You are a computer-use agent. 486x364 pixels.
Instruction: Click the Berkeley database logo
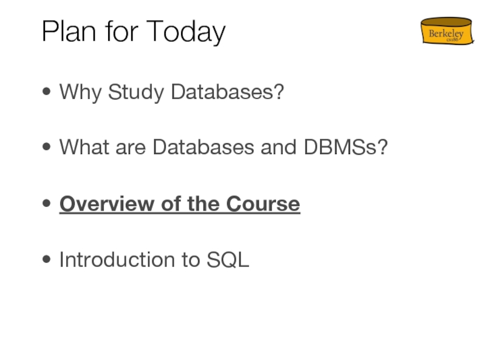point(446,32)
